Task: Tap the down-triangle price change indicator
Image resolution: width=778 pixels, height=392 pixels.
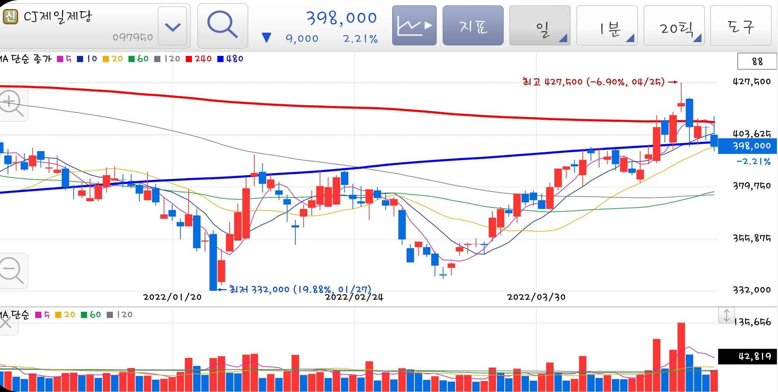Action: coord(266,38)
